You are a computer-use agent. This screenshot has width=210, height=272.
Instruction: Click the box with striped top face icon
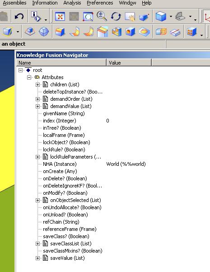pos(103,32)
